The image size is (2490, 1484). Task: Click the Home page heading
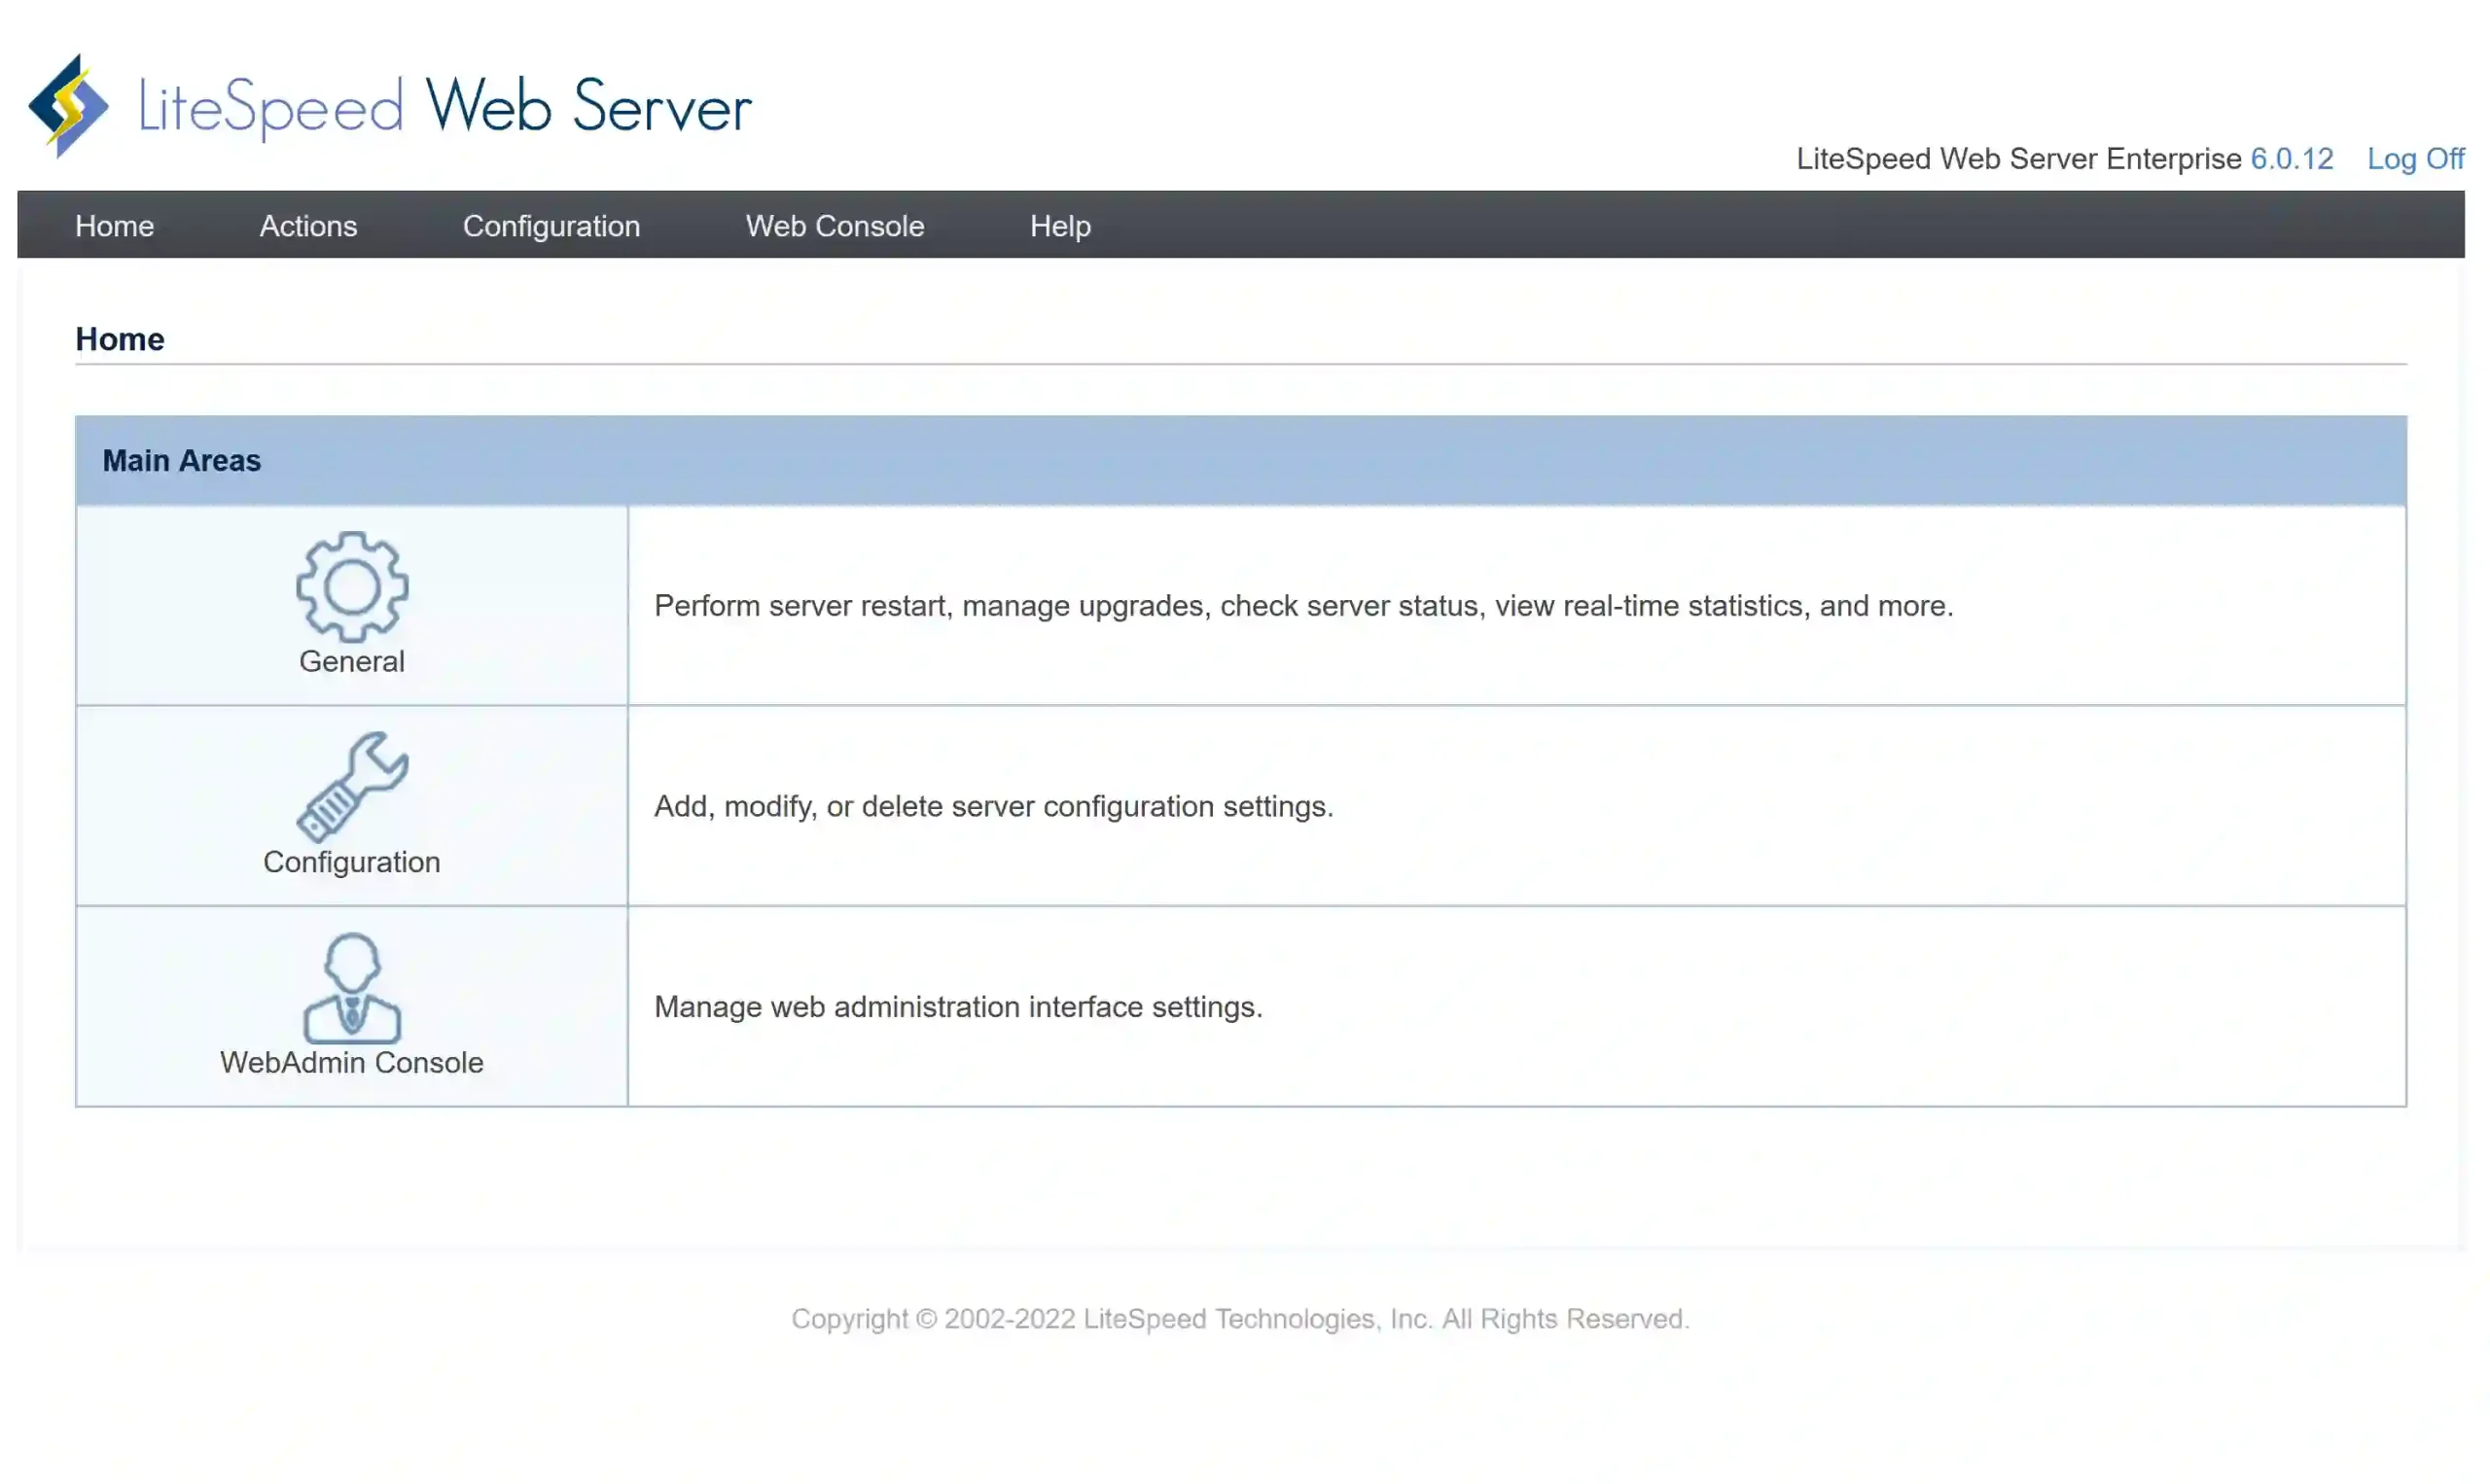click(120, 339)
